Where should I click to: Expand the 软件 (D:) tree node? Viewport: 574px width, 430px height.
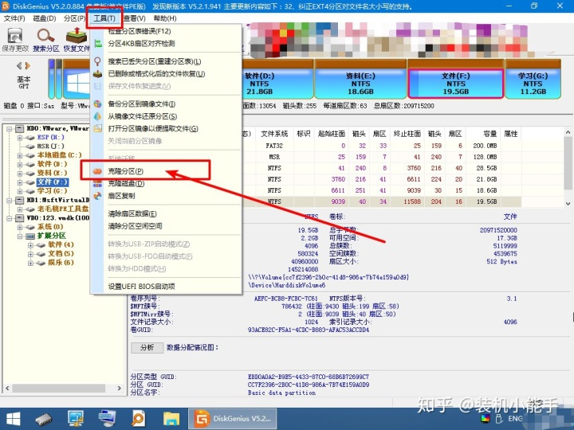(20, 165)
